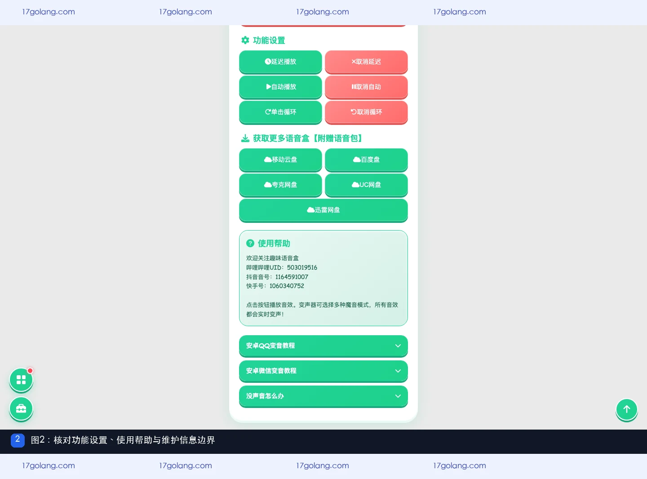Select the 哔哩哔哩UID 503019516 text

tap(282, 267)
